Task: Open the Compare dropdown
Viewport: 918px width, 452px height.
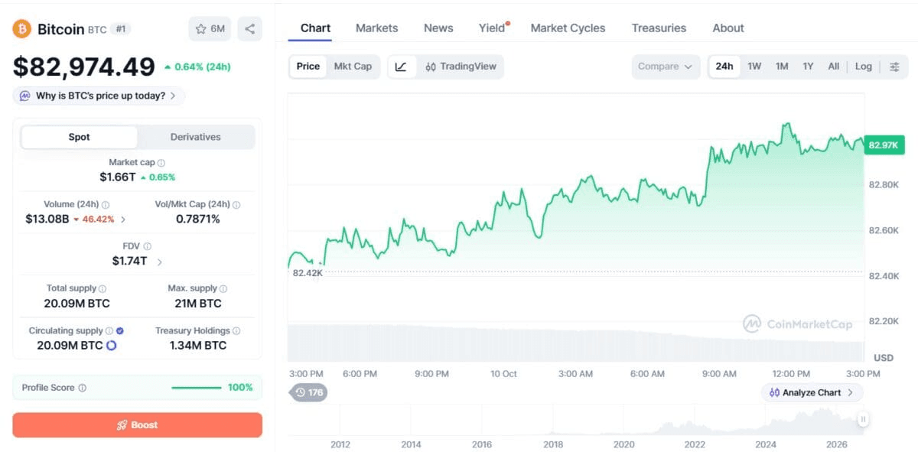Action: pos(666,67)
